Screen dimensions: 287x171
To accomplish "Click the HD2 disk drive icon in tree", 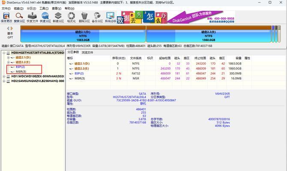I will 8,81.
